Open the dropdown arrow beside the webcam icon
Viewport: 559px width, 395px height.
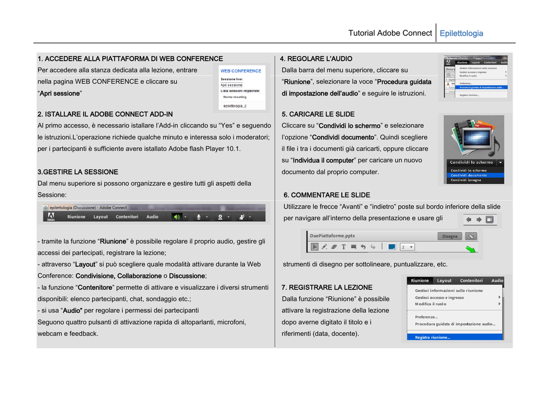click(x=229, y=217)
